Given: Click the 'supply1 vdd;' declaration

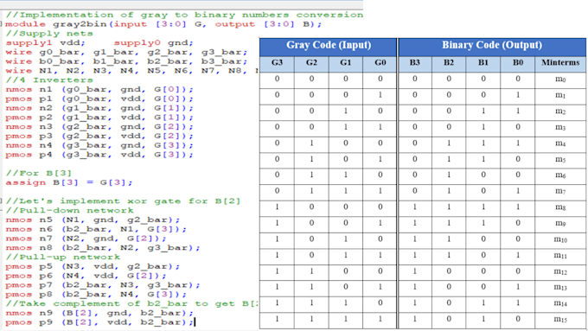Looking at the screenshot, I should tap(46, 42).
